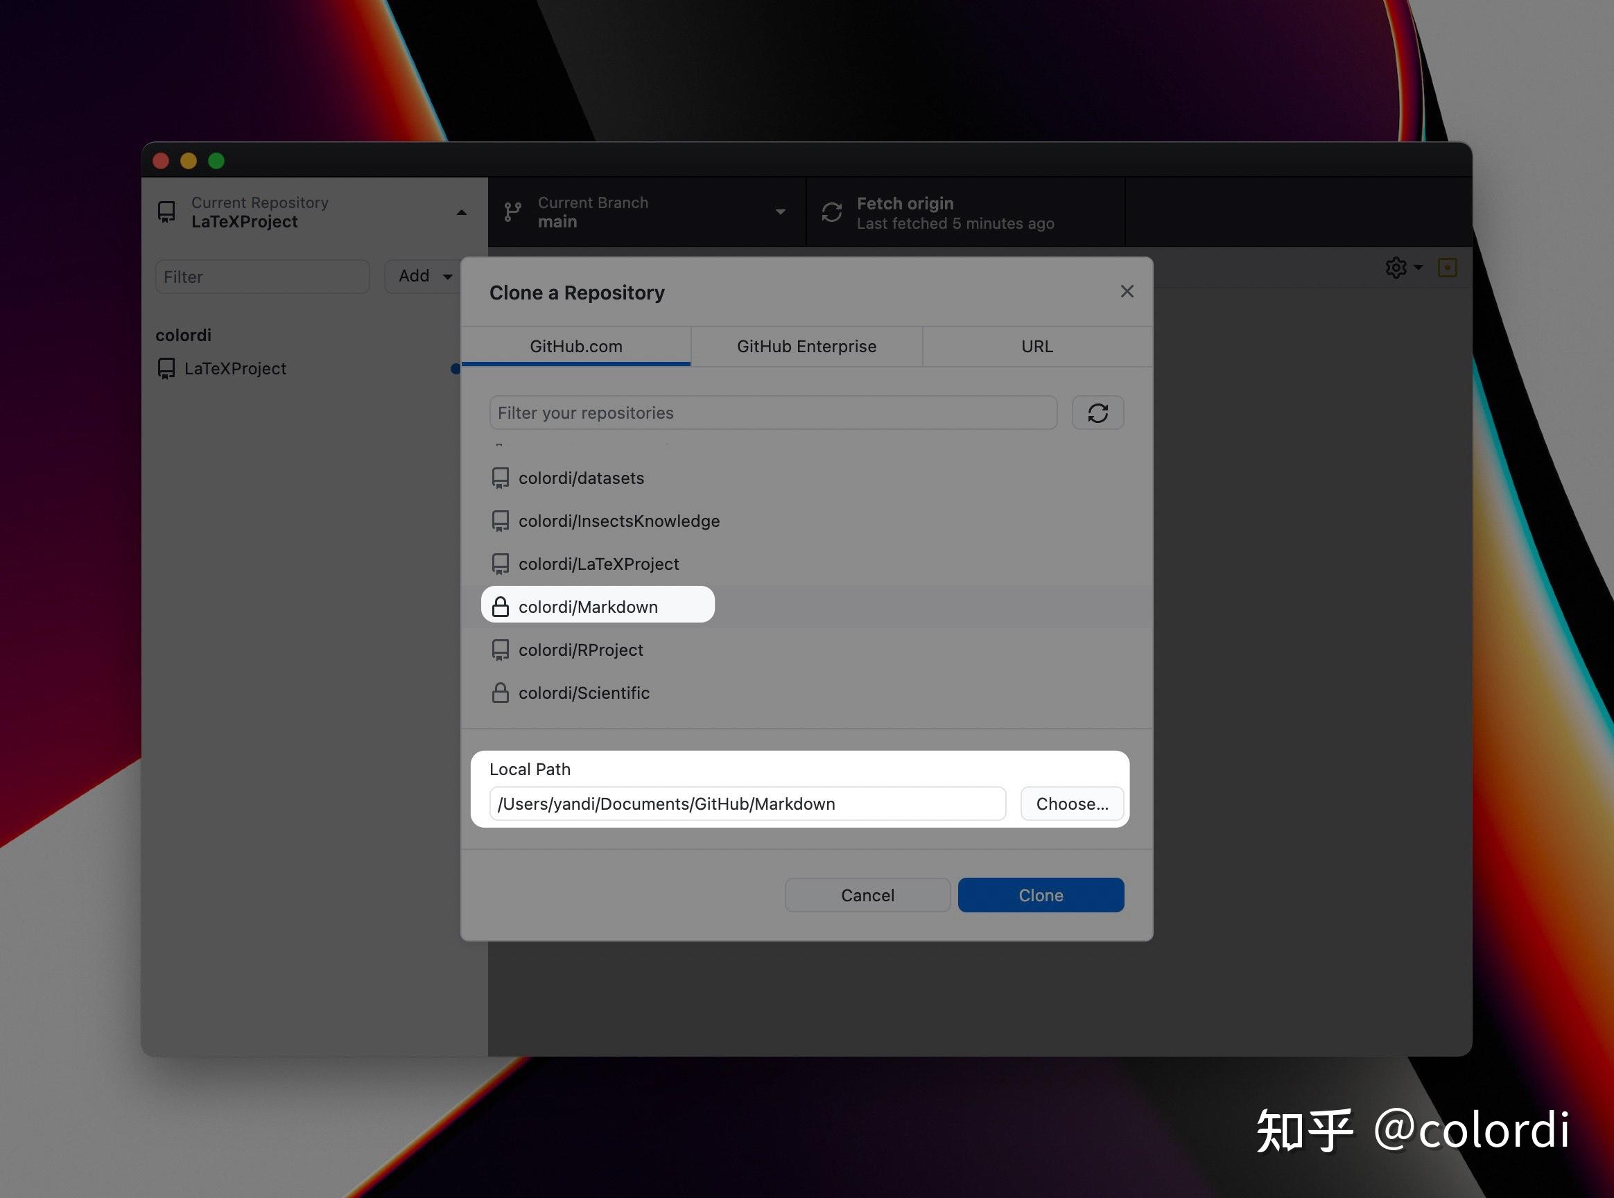Click the Choose... button

[x=1072, y=804]
